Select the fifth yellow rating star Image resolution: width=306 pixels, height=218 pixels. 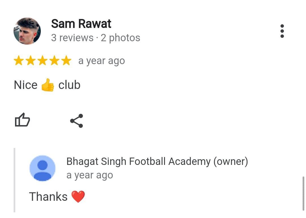66,60
